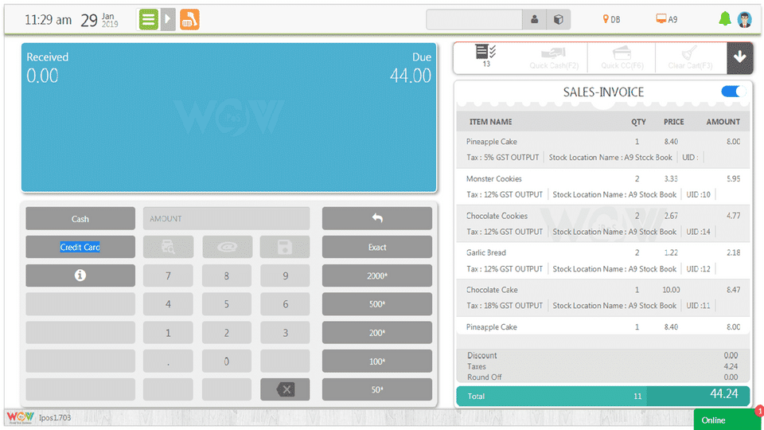This screenshot has height=430, width=764.
Task: Tap keypad digit 1
Action: (168, 333)
